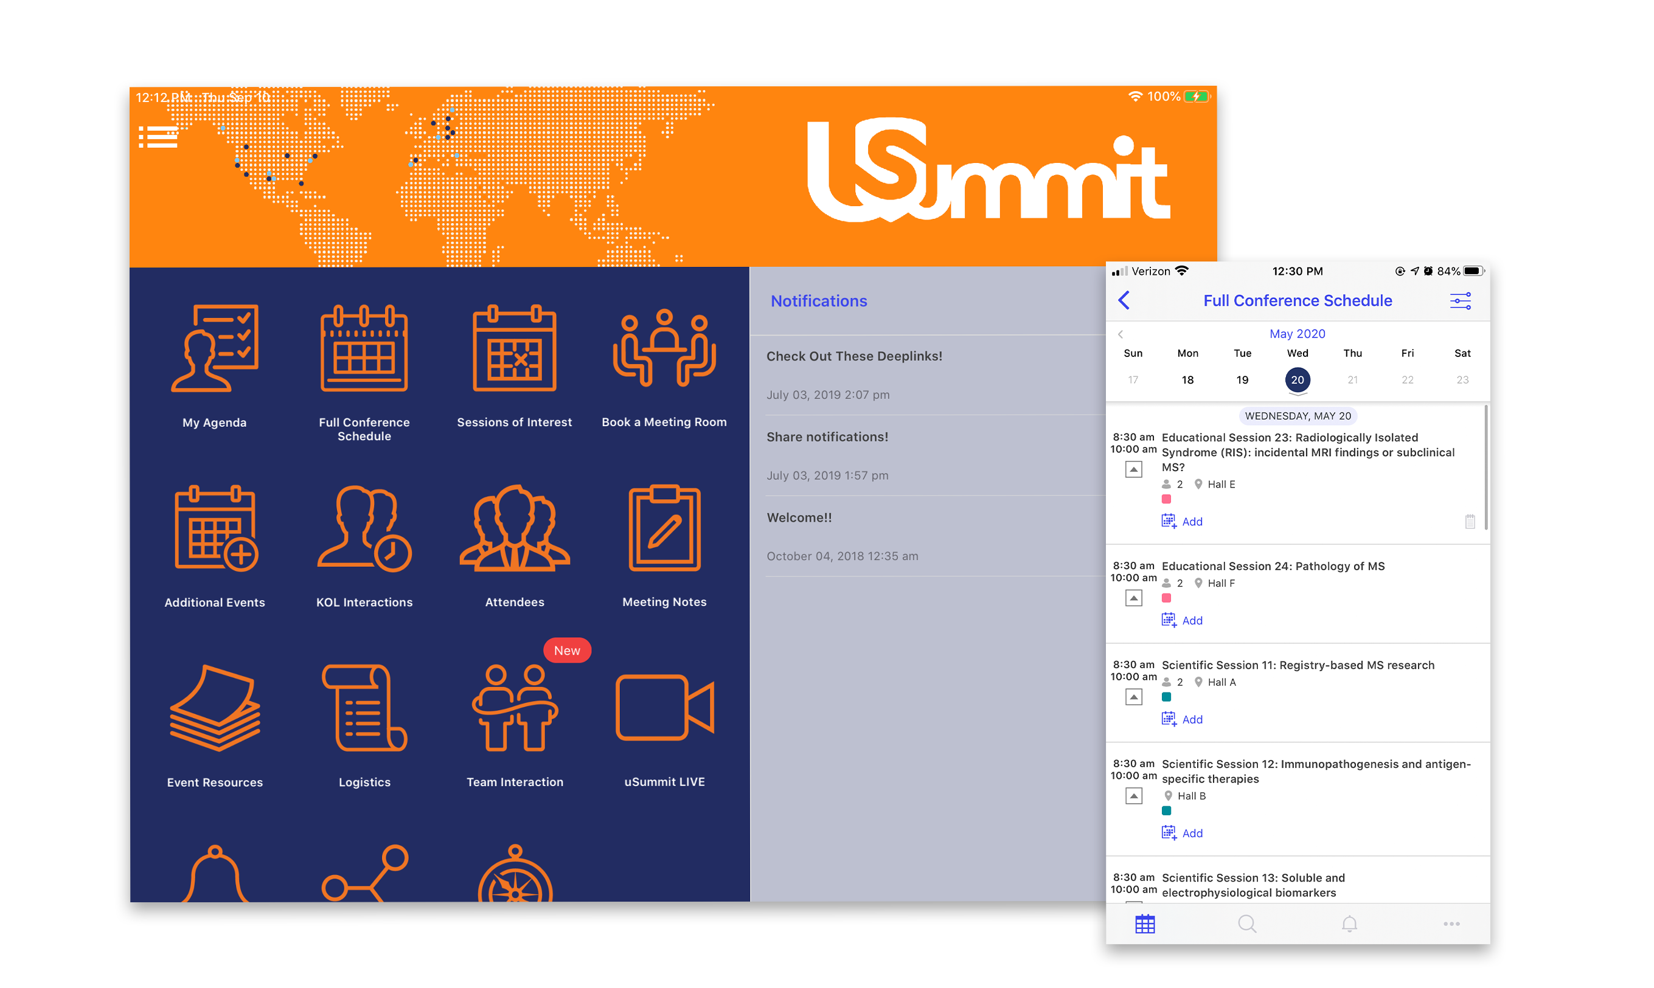Select Tuesday 19 in calendar
1654x988 pixels.
(x=1242, y=380)
